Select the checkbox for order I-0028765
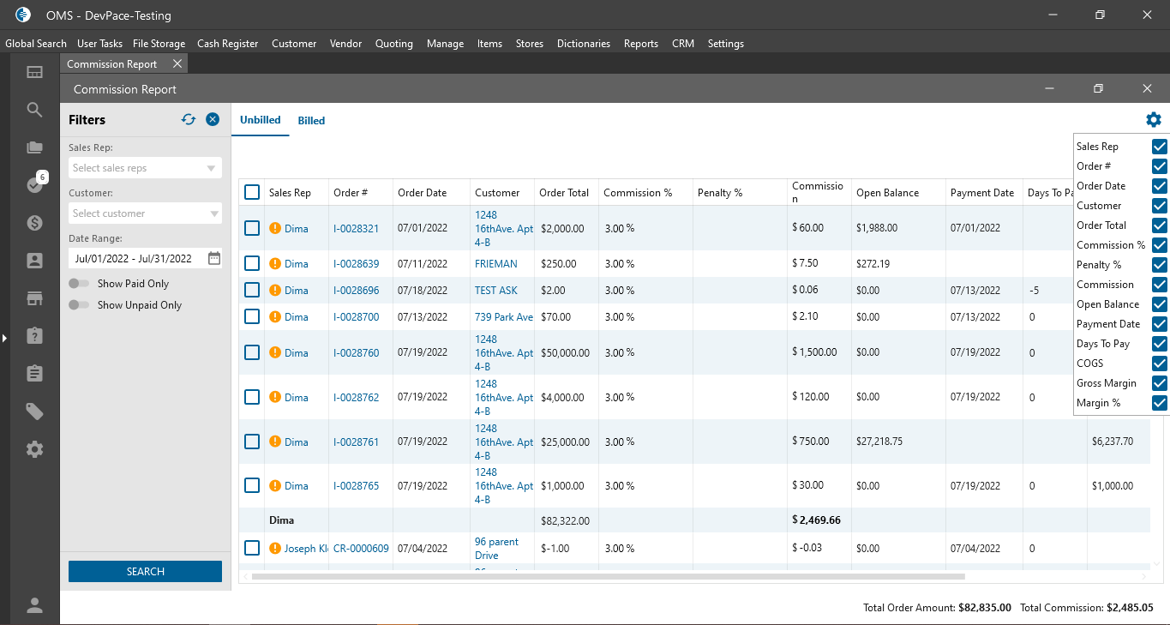The image size is (1170, 625). (252, 485)
